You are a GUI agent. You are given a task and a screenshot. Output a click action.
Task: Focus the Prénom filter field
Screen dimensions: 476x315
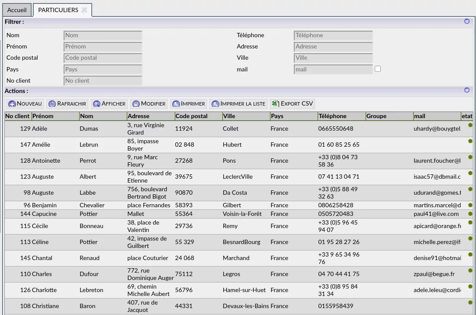click(103, 47)
